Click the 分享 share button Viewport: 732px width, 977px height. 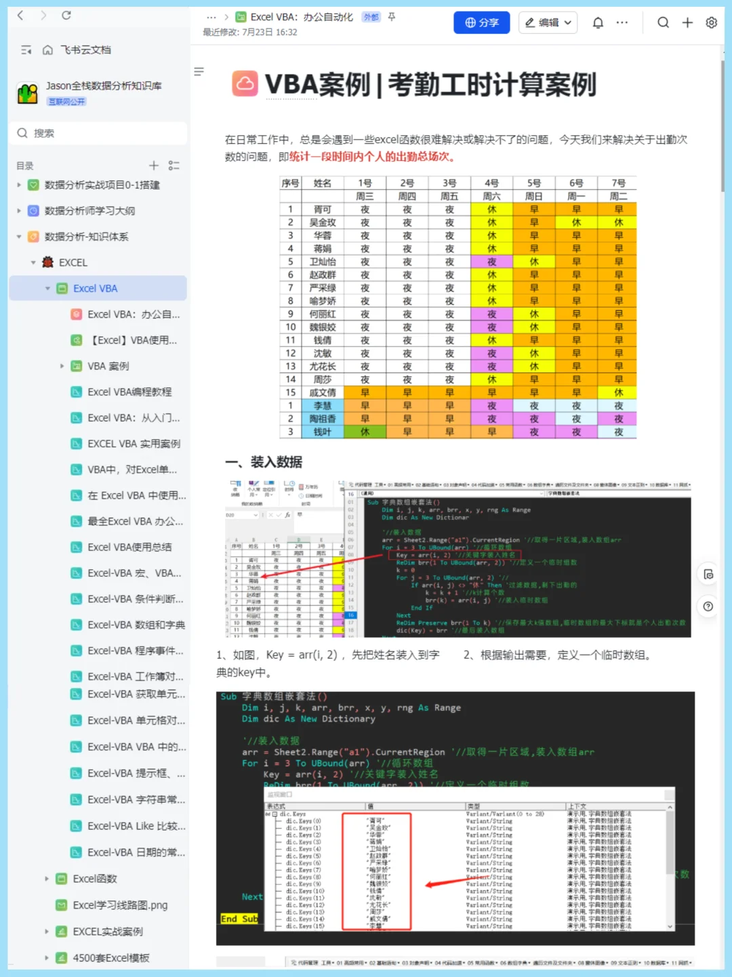click(x=482, y=22)
